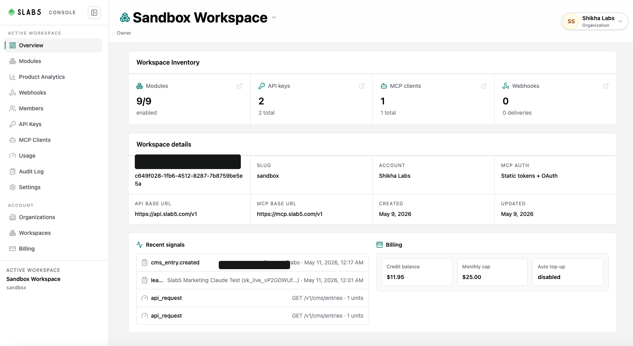
Task: Click the 9/9 modules enabled count
Action: (x=144, y=101)
